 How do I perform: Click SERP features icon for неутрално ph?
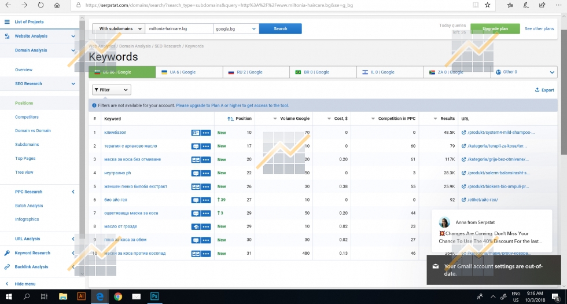click(x=196, y=173)
